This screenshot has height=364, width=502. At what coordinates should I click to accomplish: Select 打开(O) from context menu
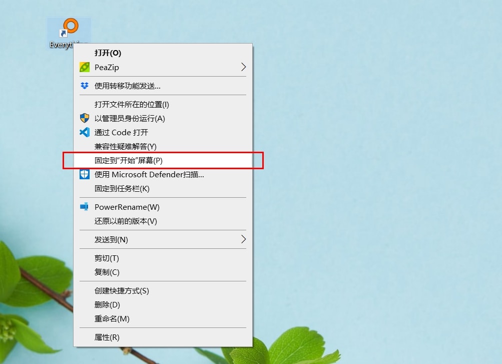tap(163, 53)
